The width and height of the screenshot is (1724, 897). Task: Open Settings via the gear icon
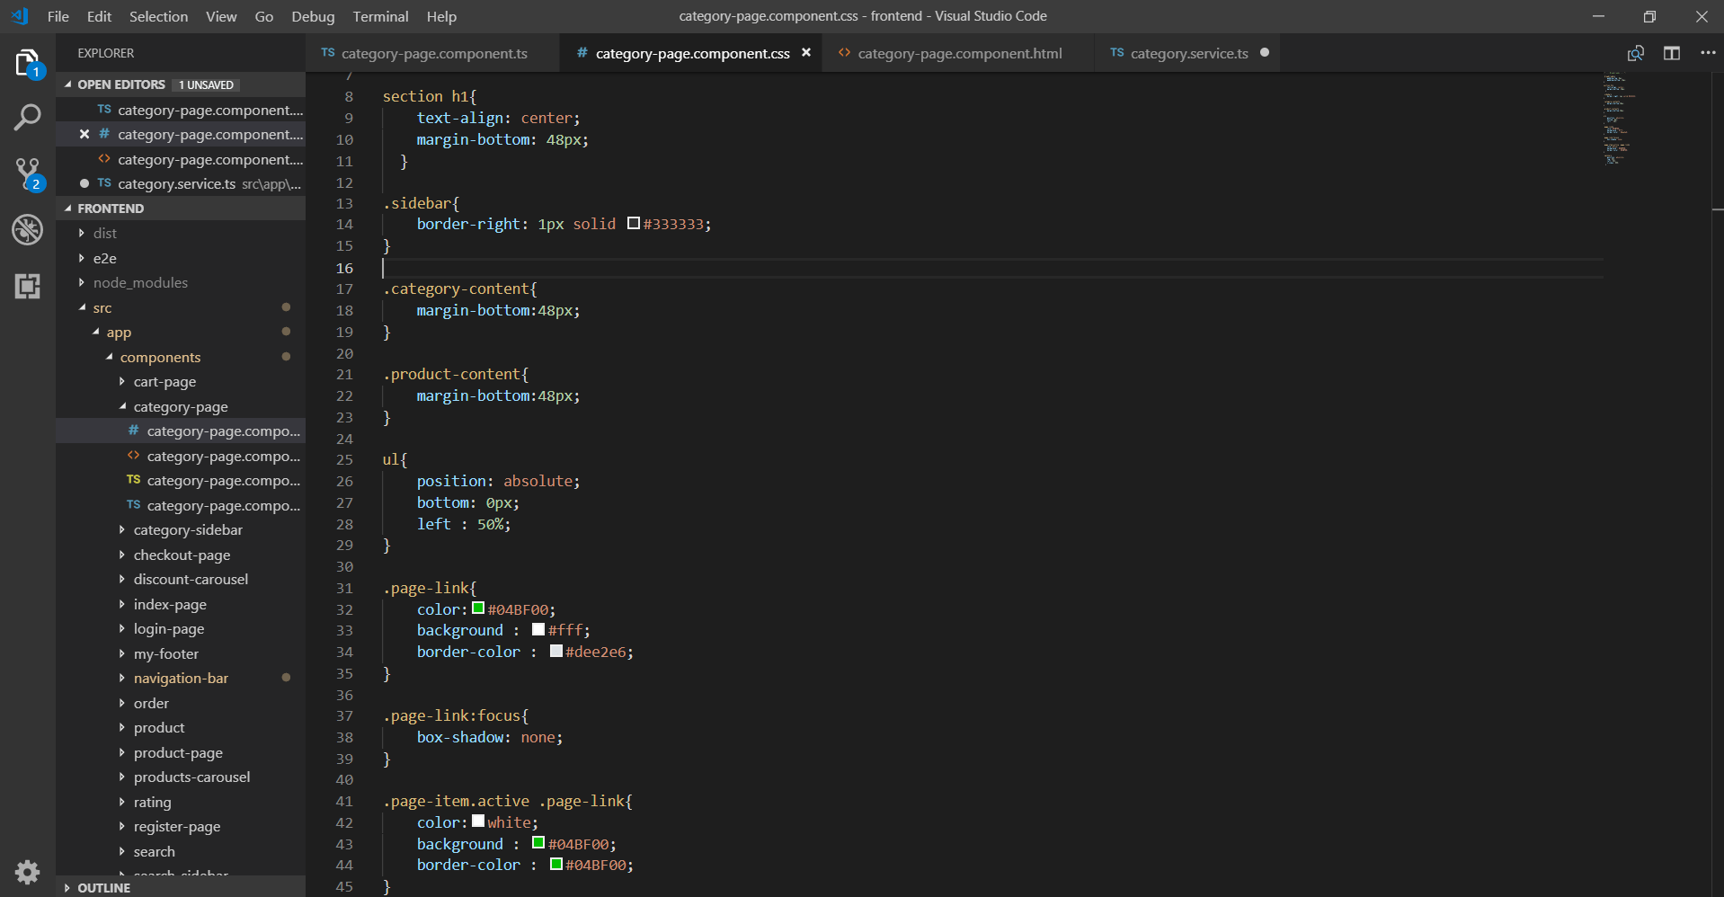point(27,872)
